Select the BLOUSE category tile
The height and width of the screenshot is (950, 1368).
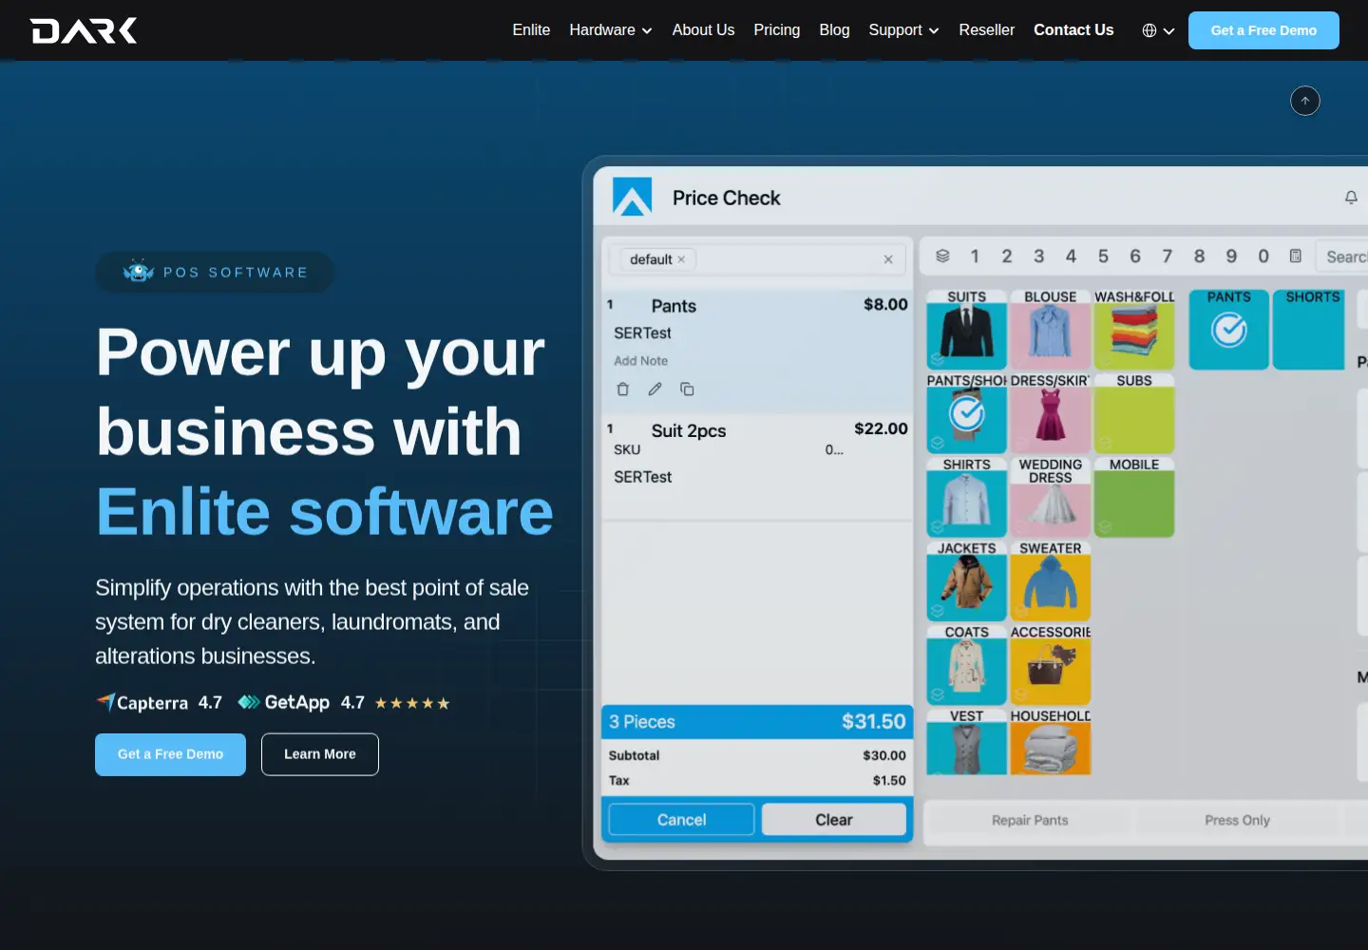tap(1051, 330)
